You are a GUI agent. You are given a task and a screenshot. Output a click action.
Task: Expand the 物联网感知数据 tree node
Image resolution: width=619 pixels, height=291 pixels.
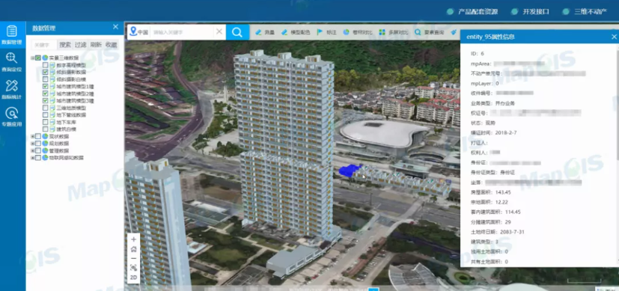pyautogui.click(x=32, y=158)
